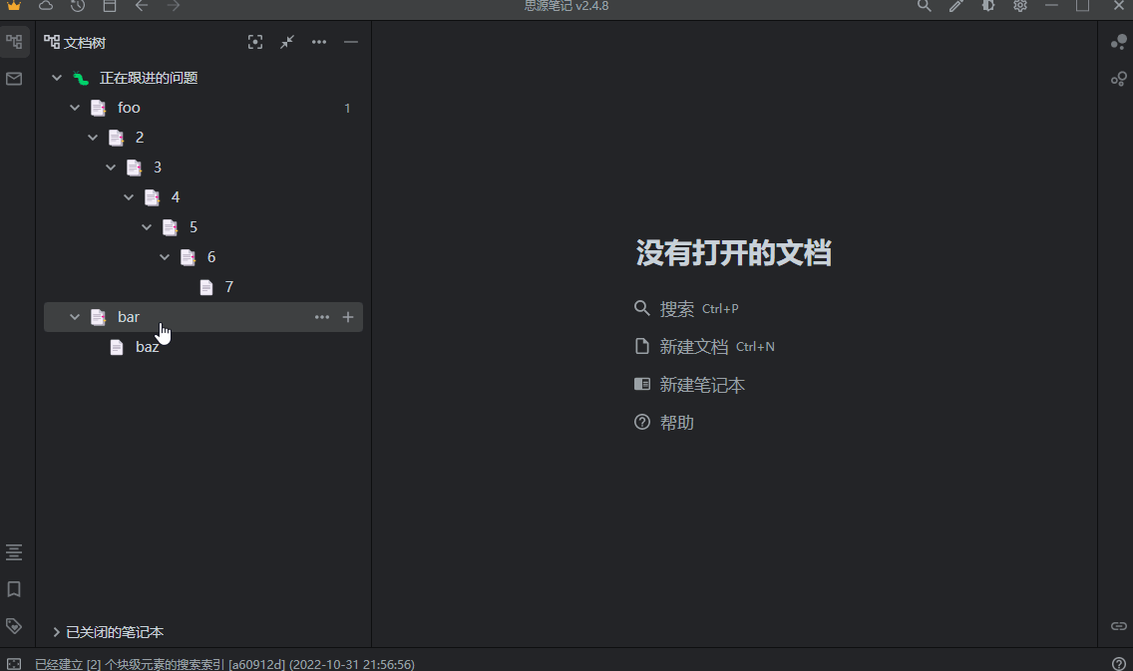Switch theme appearance mode via topbar icon
Viewport: 1133px width, 671px height.
987,6
